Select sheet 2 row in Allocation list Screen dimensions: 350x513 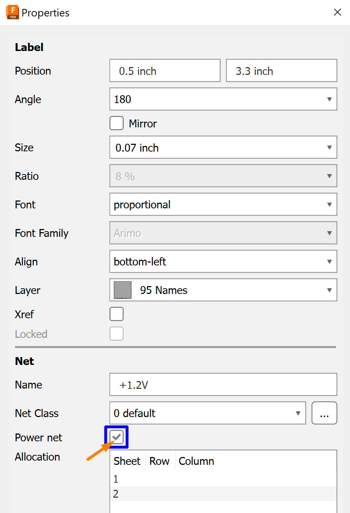tap(223, 494)
